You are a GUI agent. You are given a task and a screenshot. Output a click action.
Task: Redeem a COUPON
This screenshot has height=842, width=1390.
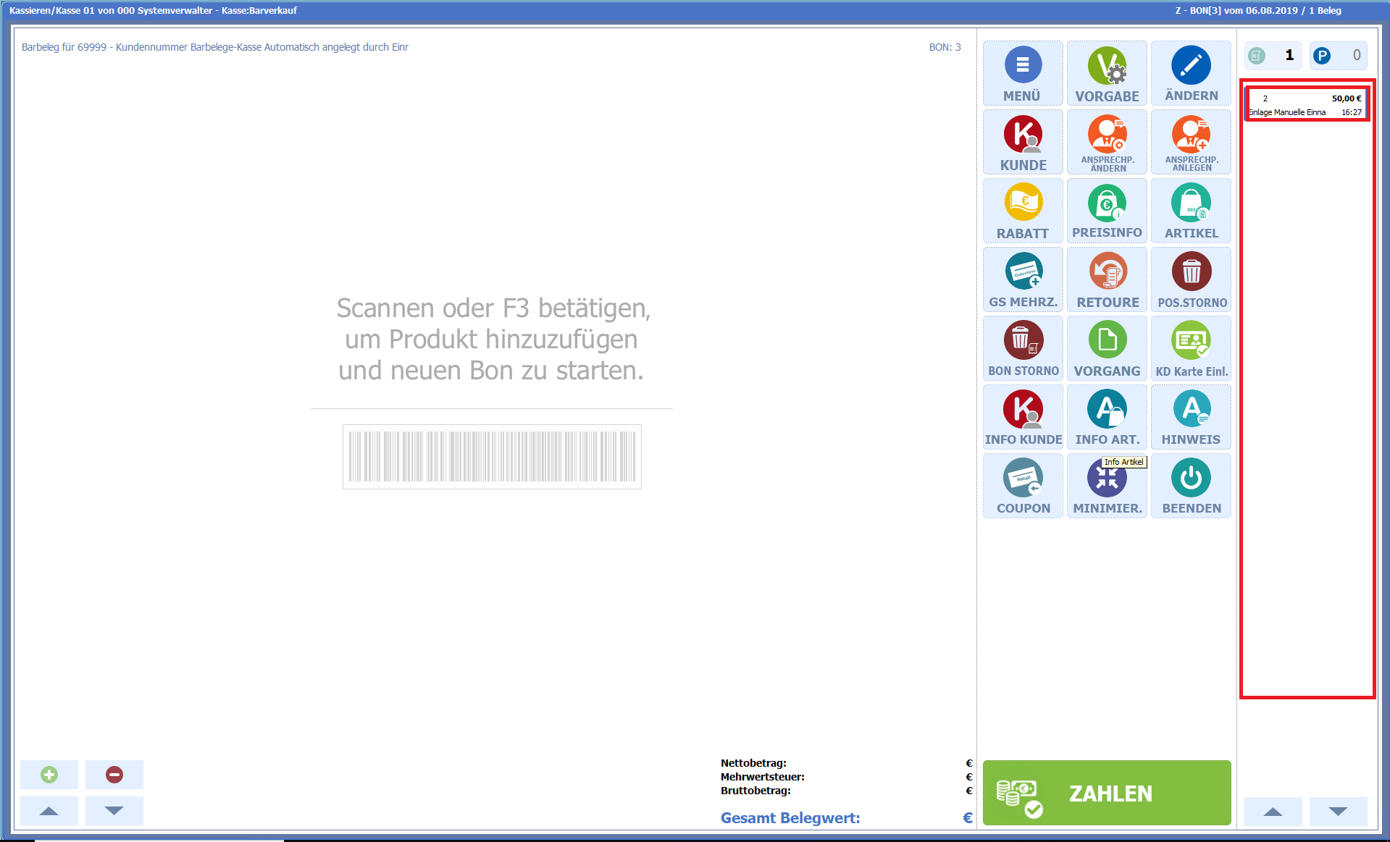pos(1022,486)
